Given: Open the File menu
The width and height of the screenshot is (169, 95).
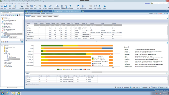Looking at the screenshot, I should click(x=1, y=3).
